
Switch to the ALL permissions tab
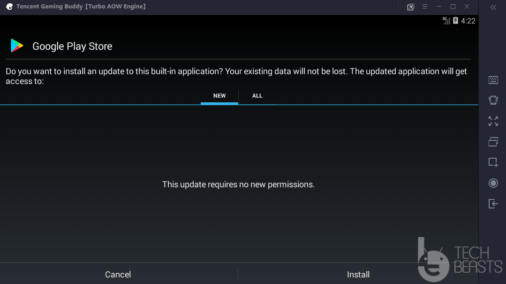pos(257,96)
